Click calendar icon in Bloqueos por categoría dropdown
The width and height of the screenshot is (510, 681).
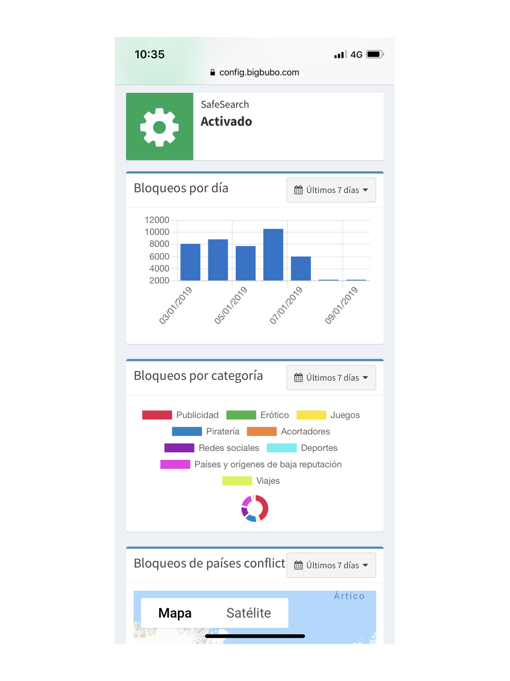tap(298, 378)
